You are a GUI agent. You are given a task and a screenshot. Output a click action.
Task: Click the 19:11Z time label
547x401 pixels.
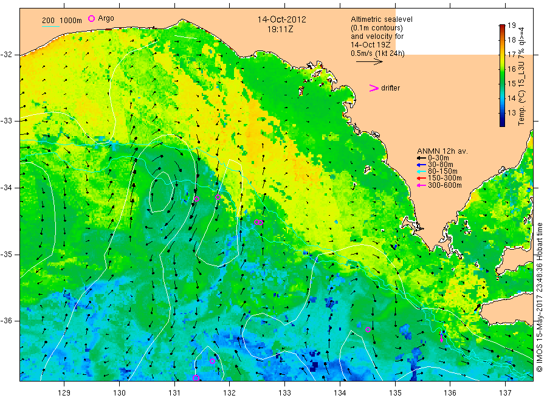coord(280,29)
